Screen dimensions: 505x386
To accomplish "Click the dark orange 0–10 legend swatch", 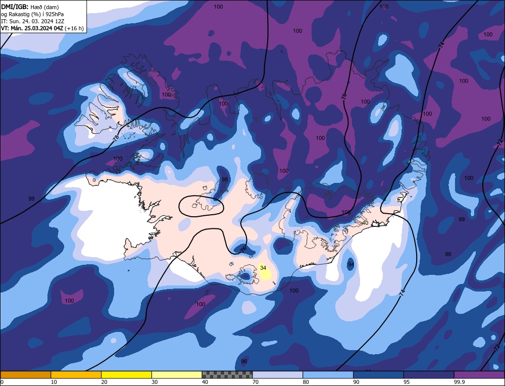I will coord(25,374).
